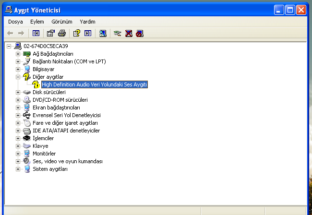Open the Görünüm menu
Viewport: 312px width, 215px height.
coord(61,22)
